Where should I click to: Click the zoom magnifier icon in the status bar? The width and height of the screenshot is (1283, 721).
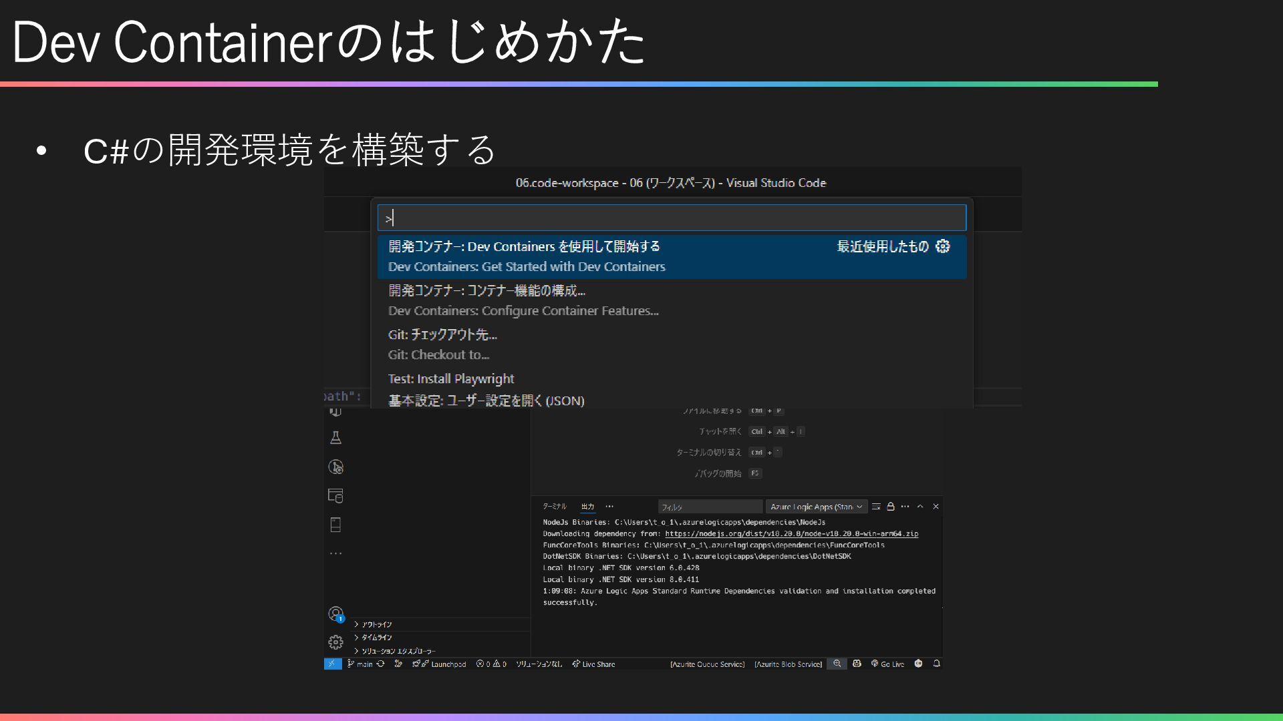pos(837,664)
